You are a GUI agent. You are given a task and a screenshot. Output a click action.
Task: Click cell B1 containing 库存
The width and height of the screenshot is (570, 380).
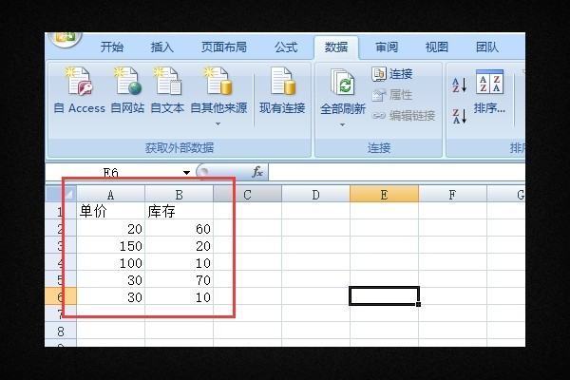click(x=179, y=211)
